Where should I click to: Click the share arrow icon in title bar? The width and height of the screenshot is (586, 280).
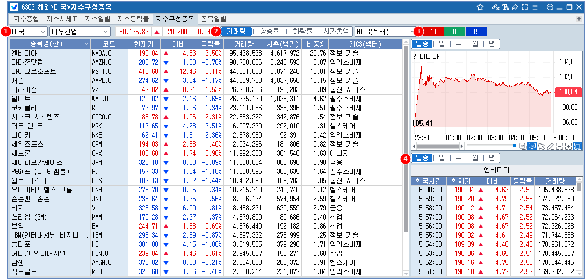coord(515,7)
